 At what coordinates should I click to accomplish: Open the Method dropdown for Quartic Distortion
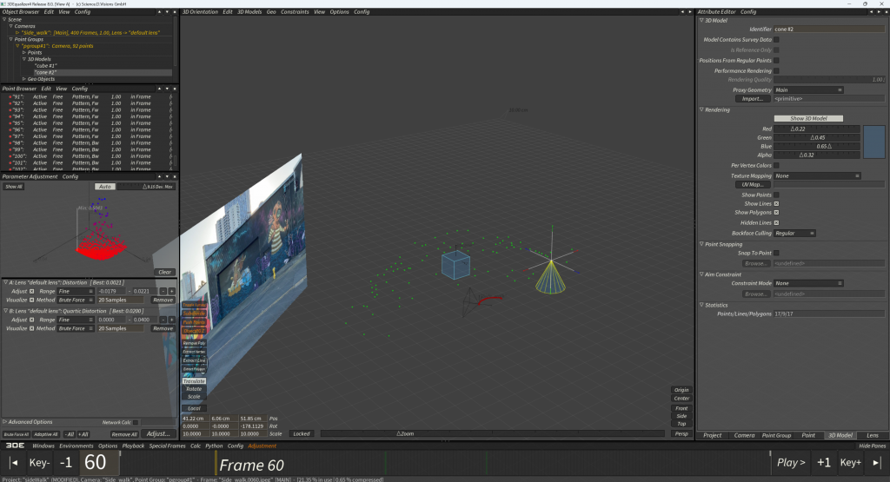coord(76,328)
